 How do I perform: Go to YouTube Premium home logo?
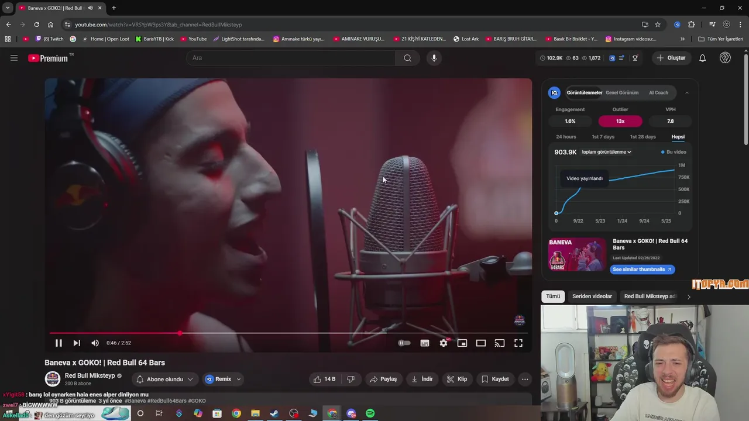48,58
